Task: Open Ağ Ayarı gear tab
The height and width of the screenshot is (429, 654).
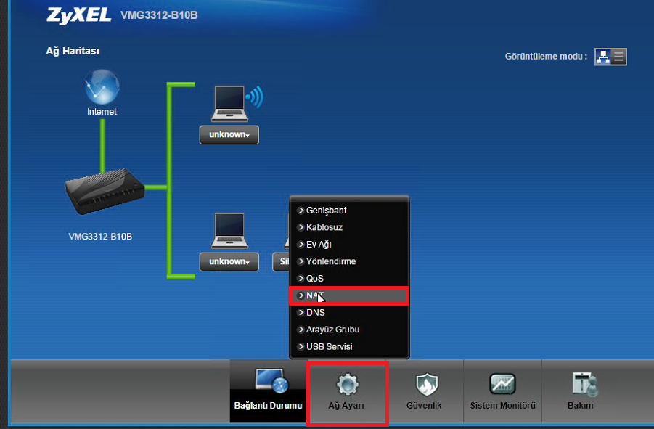Action: [x=347, y=391]
